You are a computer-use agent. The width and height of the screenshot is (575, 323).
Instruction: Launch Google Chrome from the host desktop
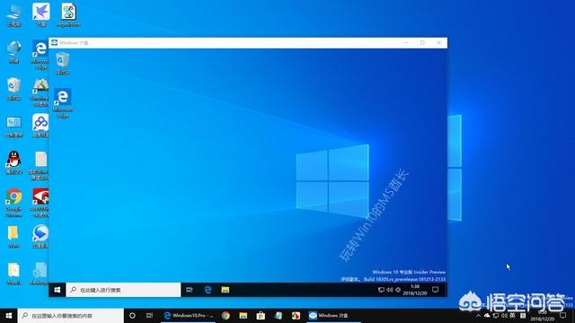[x=14, y=203]
